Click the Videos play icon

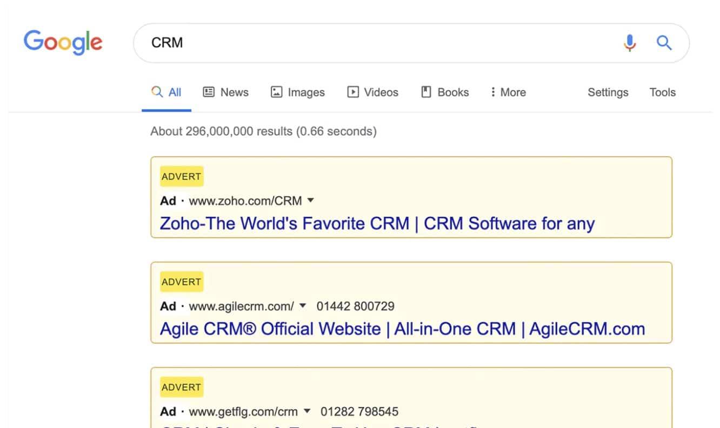pos(352,92)
